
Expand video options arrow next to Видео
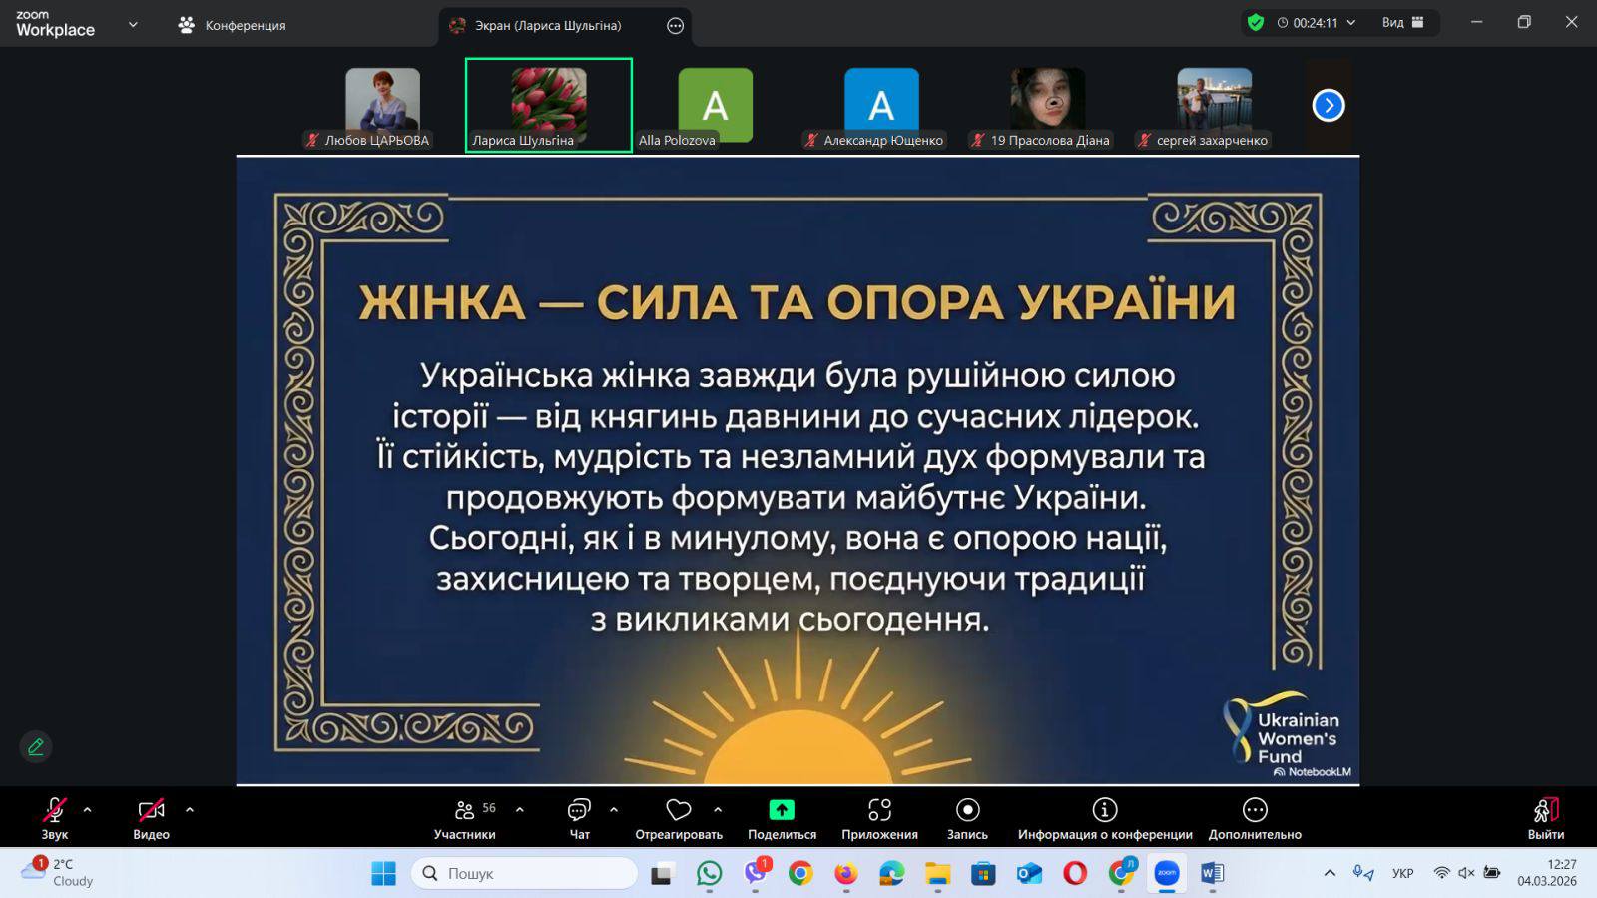pyautogui.click(x=190, y=810)
